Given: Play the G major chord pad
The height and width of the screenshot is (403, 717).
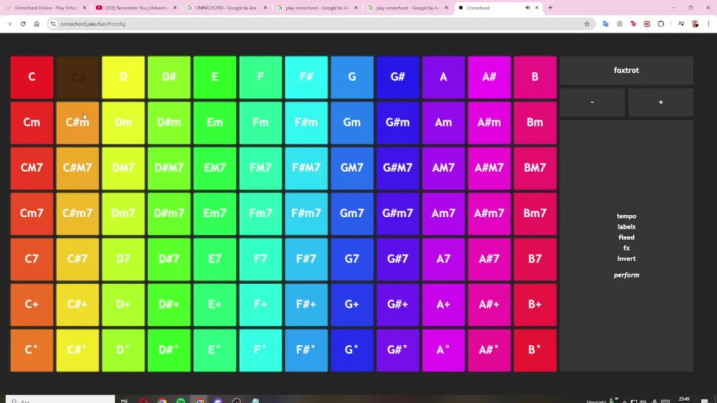Looking at the screenshot, I should [x=352, y=77].
